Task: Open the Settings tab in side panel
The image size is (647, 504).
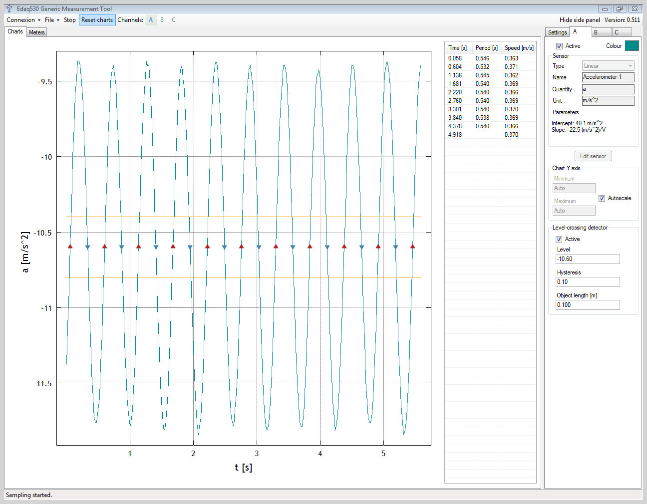Action: click(x=557, y=32)
